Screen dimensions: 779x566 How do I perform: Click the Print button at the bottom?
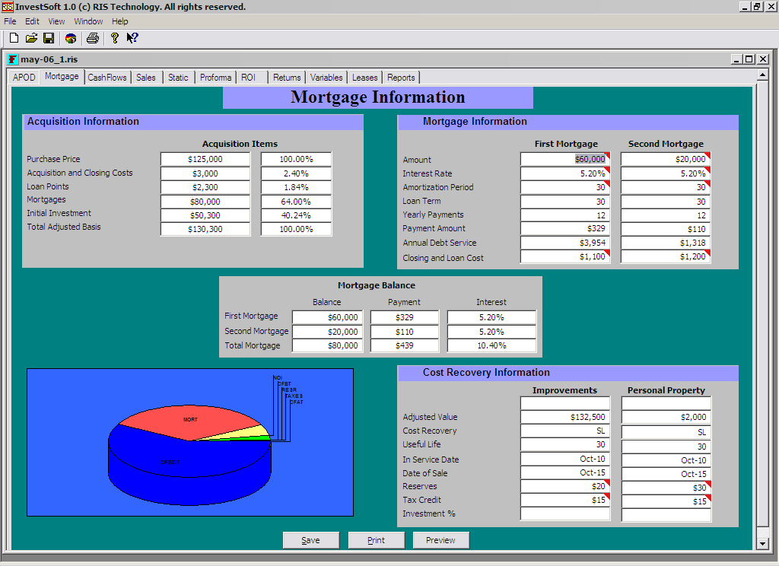click(376, 540)
